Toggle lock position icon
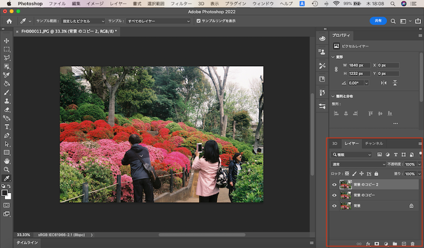Image resolution: width=424 pixels, height=248 pixels. (362, 174)
